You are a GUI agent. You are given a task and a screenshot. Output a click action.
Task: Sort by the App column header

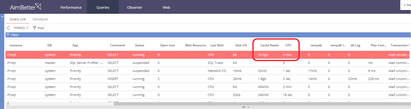click(x=75, y=45)
